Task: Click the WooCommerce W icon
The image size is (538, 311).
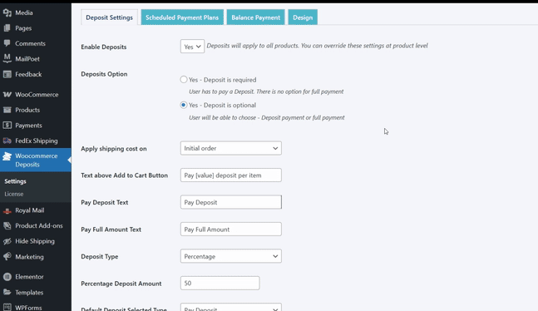Action: [x=7, y=95]
